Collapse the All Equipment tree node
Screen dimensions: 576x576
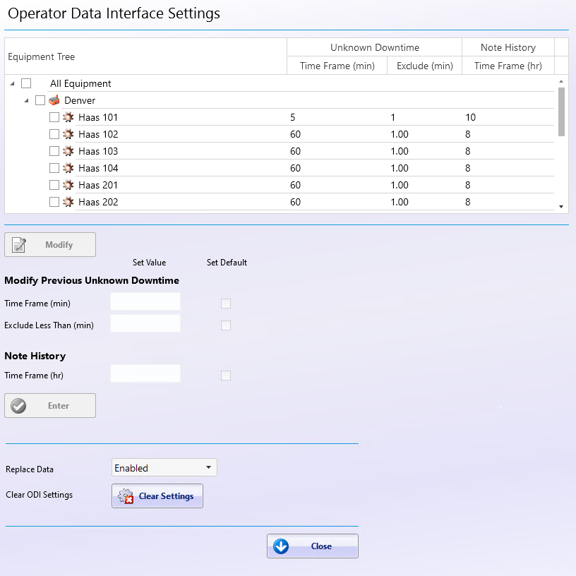pos(13,83)
